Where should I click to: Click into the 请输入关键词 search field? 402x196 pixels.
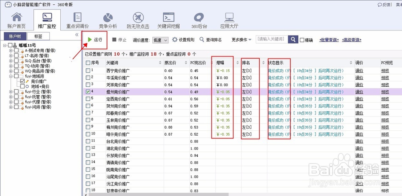click(272, 39)
